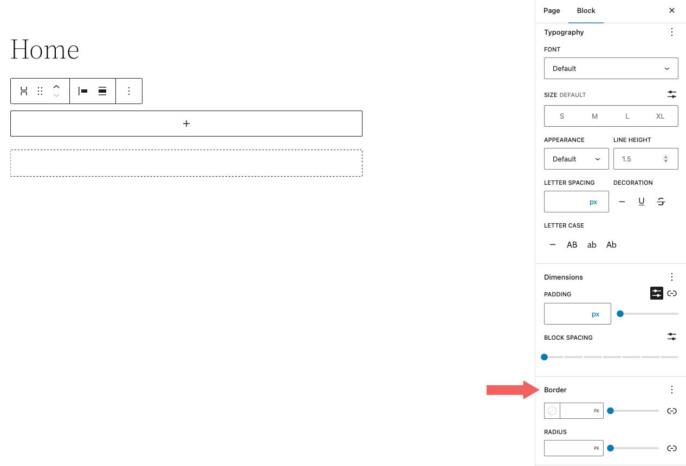Viewport: 686px width, 466px height.
Task: Toggle underline text decoration
Action: click(642, 201)
